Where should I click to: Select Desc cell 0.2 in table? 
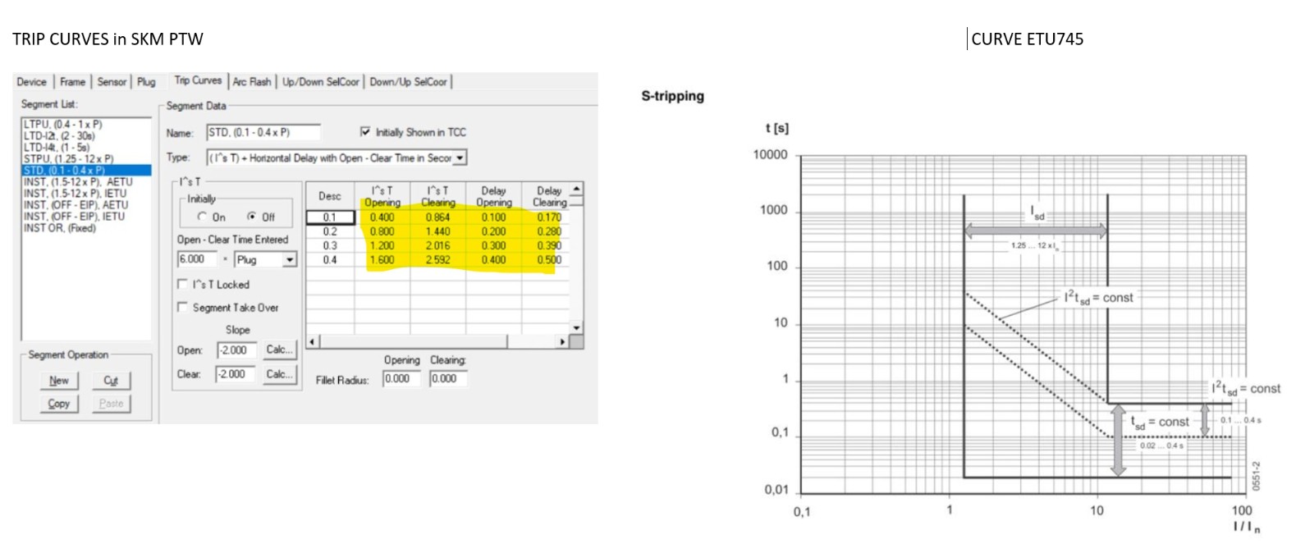tap(330, 231)
